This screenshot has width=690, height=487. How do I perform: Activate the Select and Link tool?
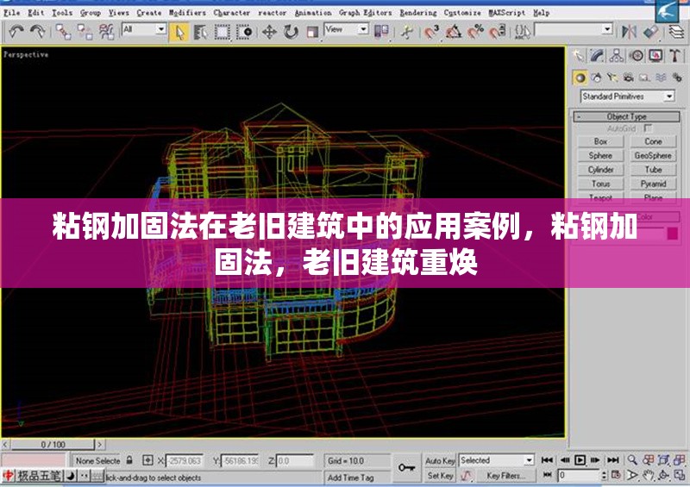63,32
